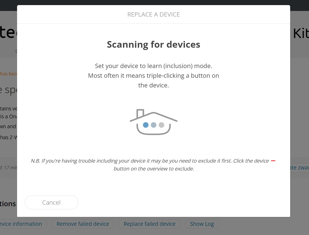This screenshot has width=309, height=235.
Task: Click the rightmost gray loading dot
Action: (x=162, y=125)
